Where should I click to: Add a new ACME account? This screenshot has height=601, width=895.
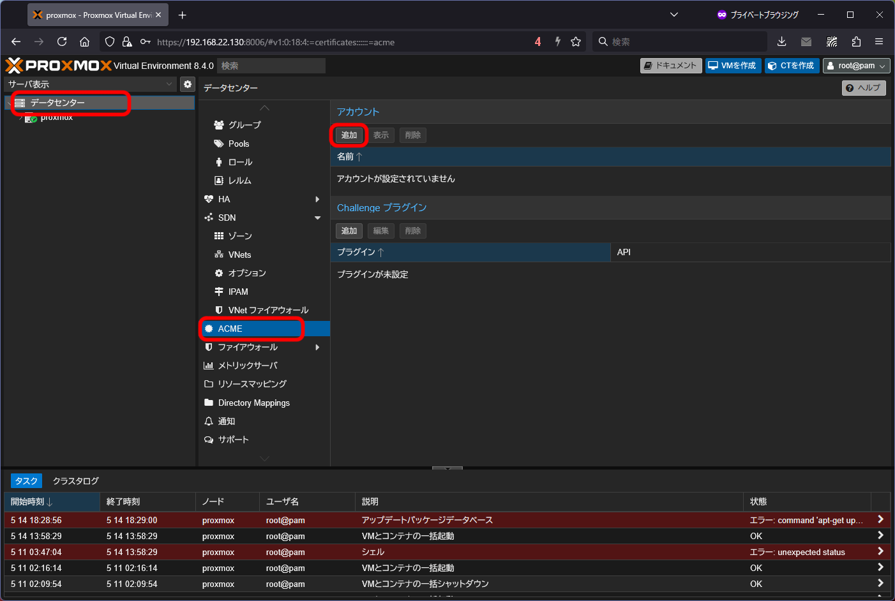pyautogui.click(x=349, y=135)
